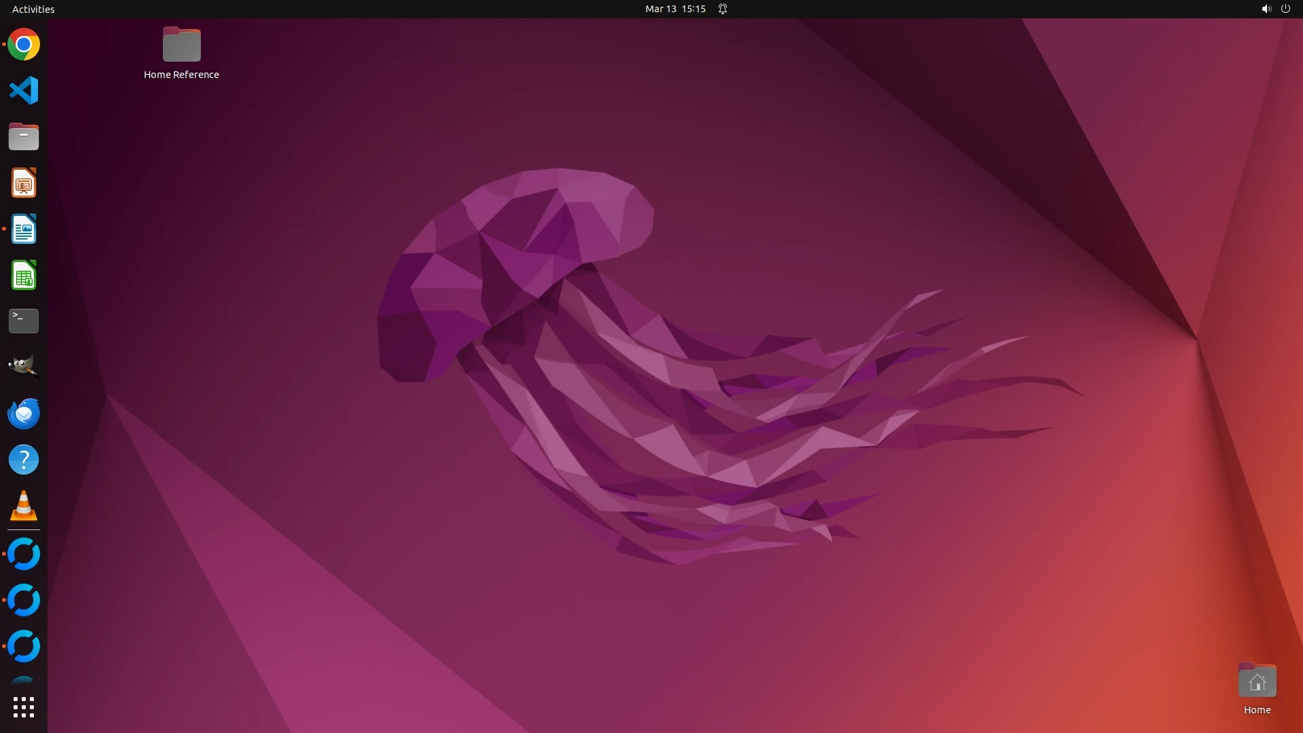Click the notification bell icon
This screenshot has height=733, width=1303.
[x=723, y=9]
